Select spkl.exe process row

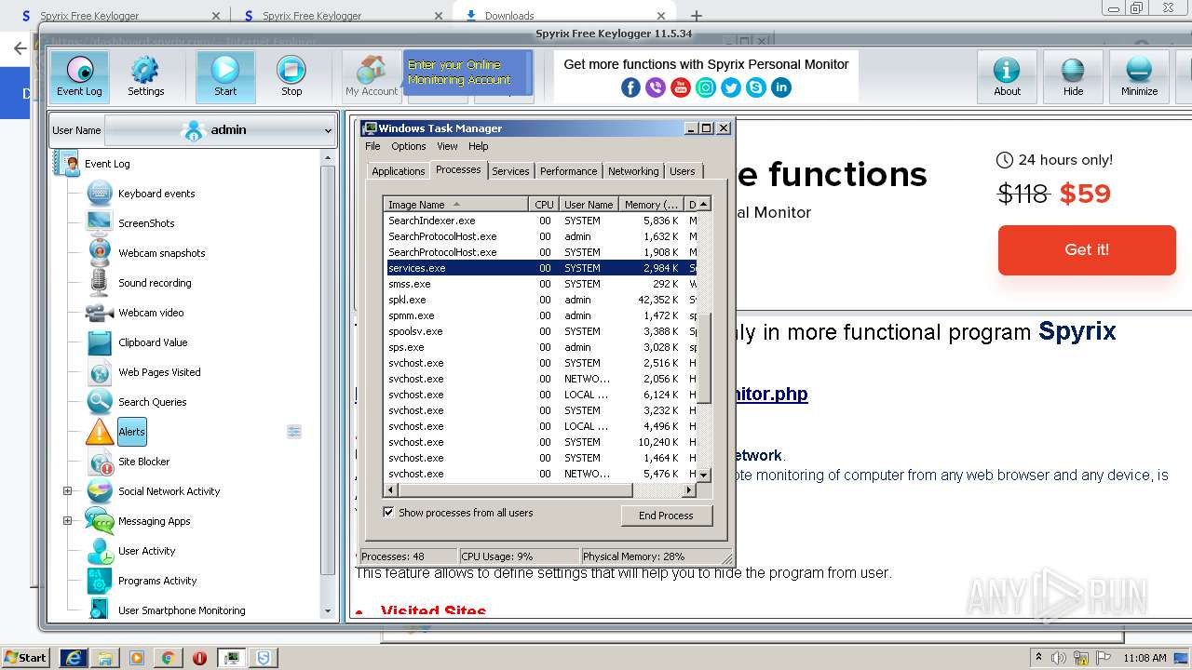coord(541,300)
